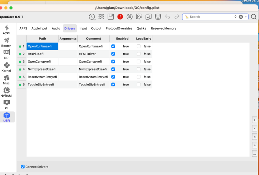Check LoadEarly for NvmExpressDxe.efi
The width and height of the screenshot is (259, 175).
(139, 69)
